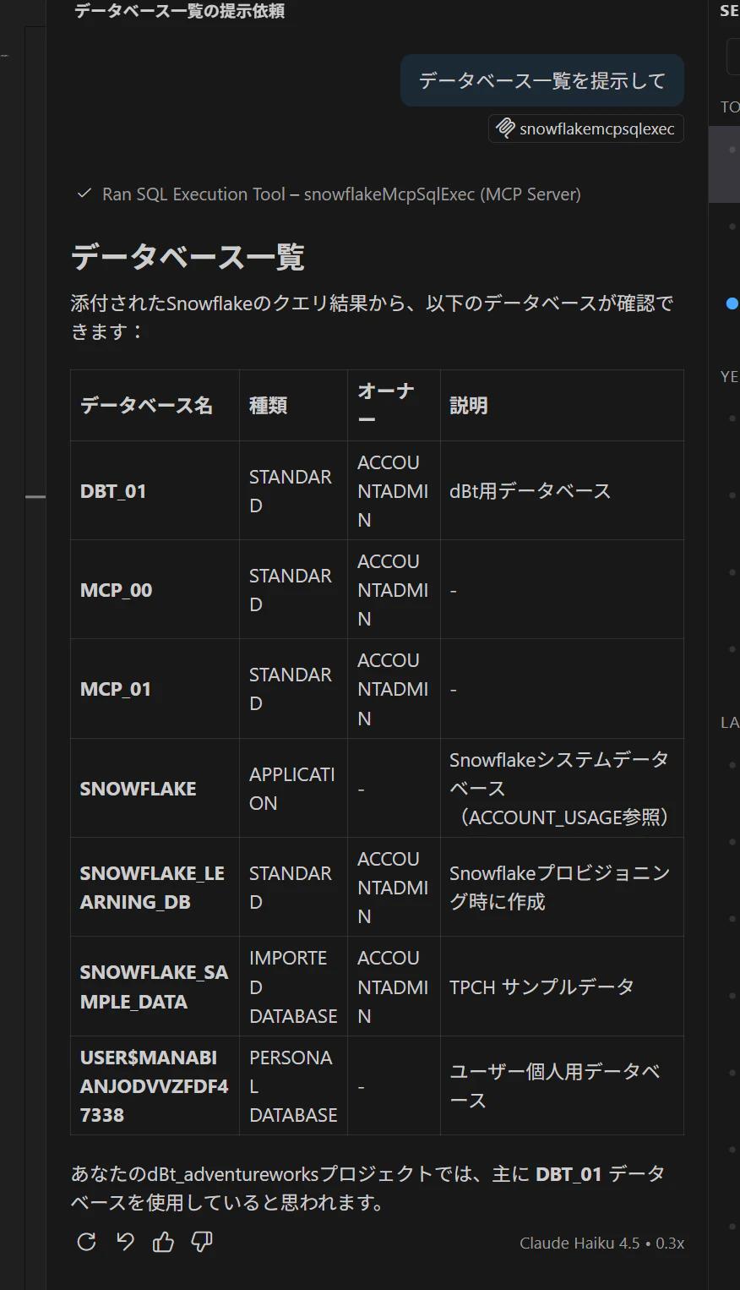This screenshot has width=740, height=1290.
Task: Click the retry response icon
Action: click(86, 1241)
